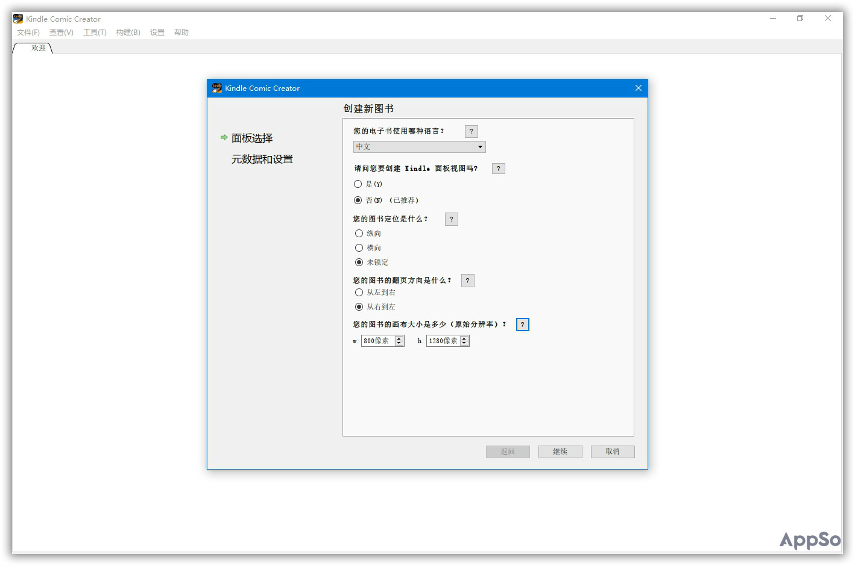Screen dimensions: 855x566
Task: Select 是(Y) to create Kindle panel view
Action: pos(359,184)
